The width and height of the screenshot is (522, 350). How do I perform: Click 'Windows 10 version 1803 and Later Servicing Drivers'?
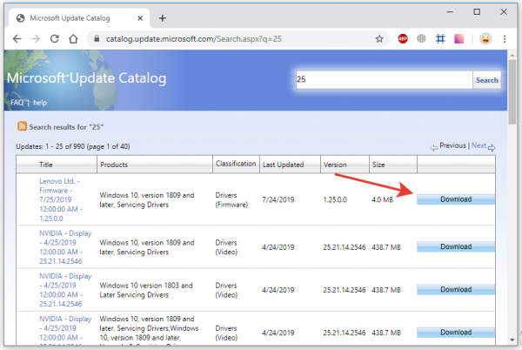(x=146, y=290)
